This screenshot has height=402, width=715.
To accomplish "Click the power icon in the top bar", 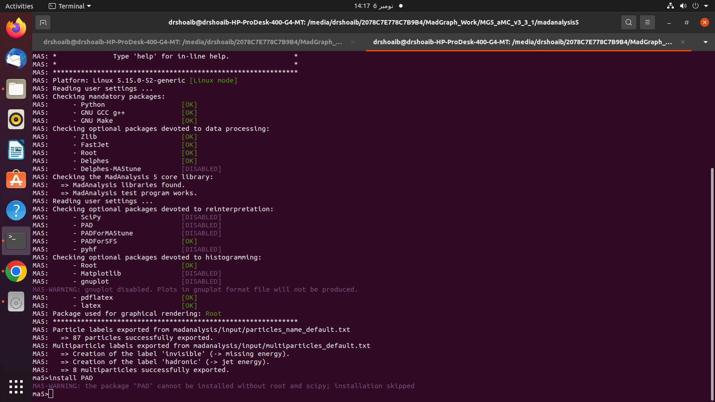I will 695,6.
